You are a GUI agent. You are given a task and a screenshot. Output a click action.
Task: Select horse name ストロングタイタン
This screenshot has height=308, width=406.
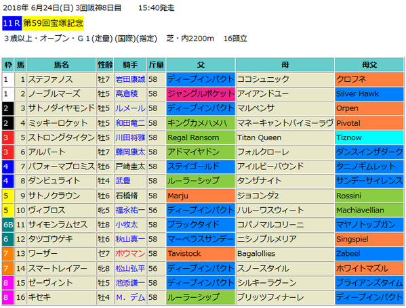coord(62,137)
